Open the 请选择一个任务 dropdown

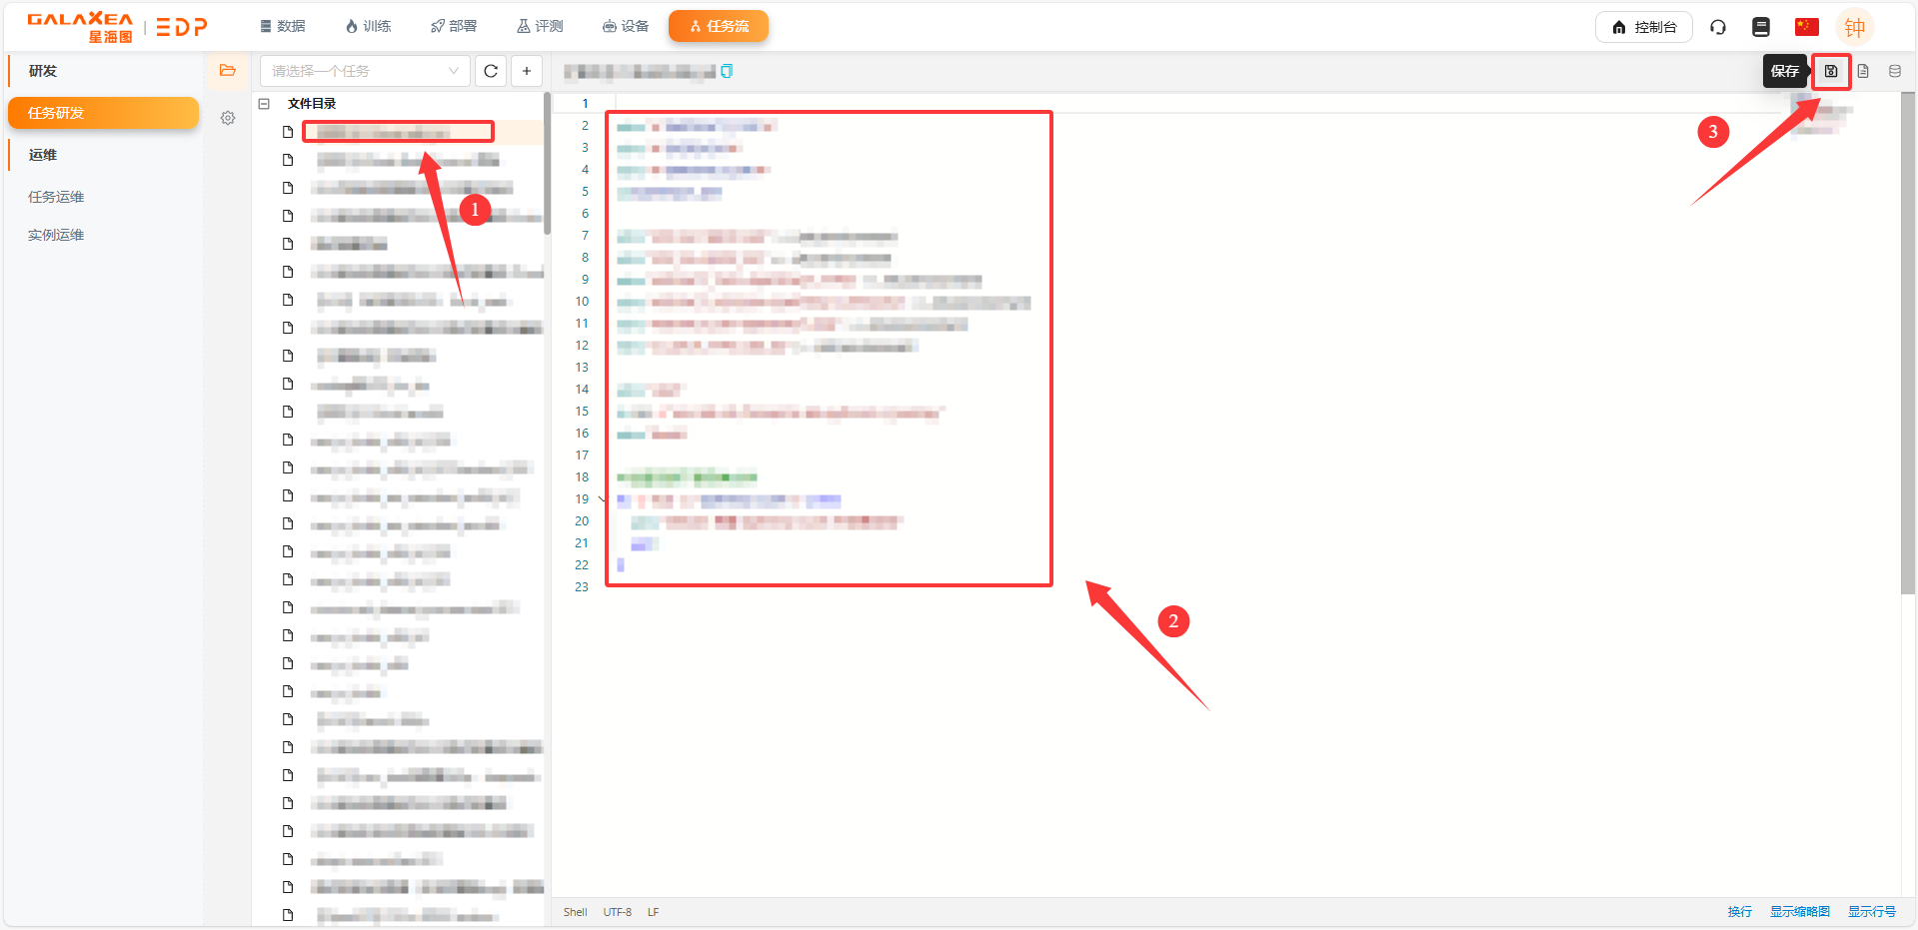click(364, 71)
